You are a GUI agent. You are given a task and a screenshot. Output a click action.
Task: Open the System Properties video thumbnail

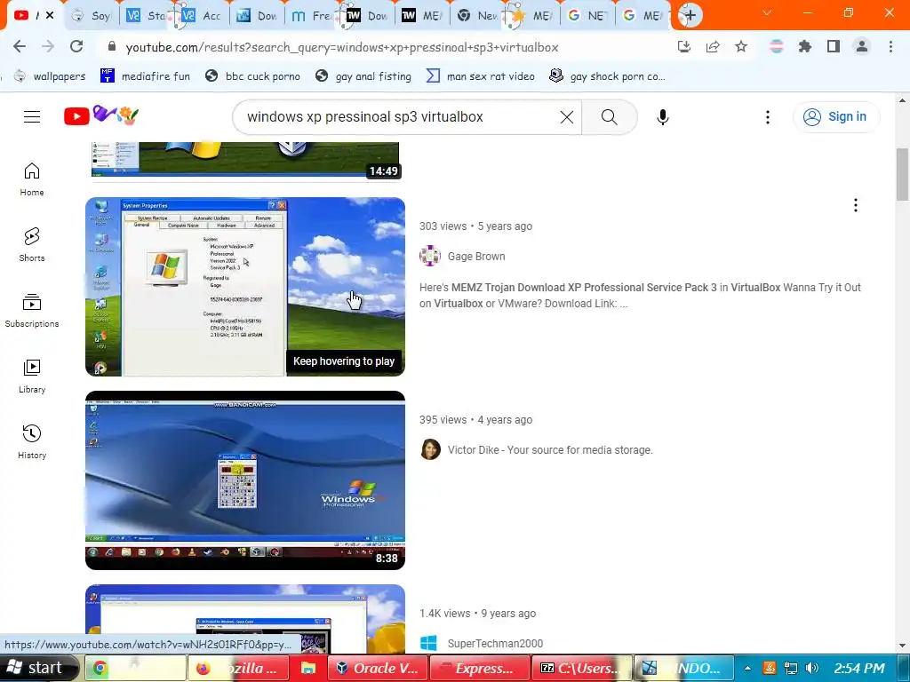[245, 287]
